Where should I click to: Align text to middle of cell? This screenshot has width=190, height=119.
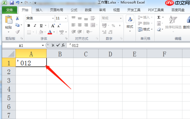(80, 18)
